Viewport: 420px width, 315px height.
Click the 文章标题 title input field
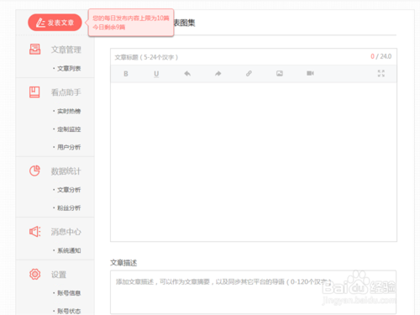254,57
